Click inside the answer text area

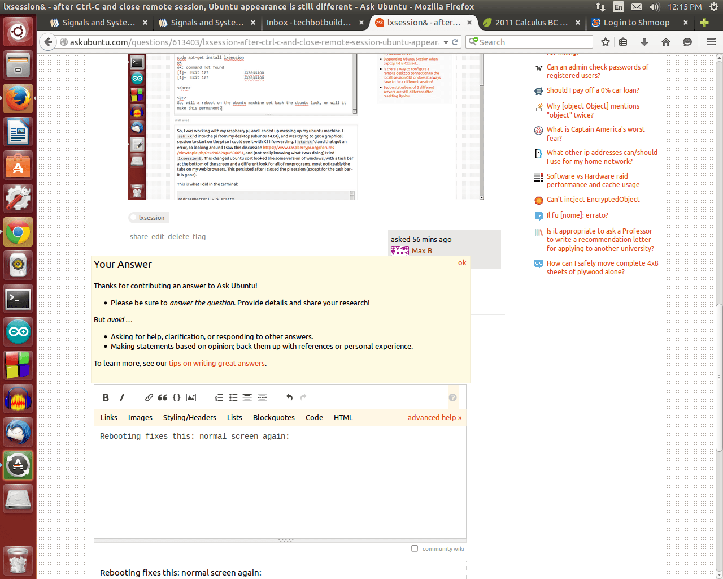coord(280,482)
